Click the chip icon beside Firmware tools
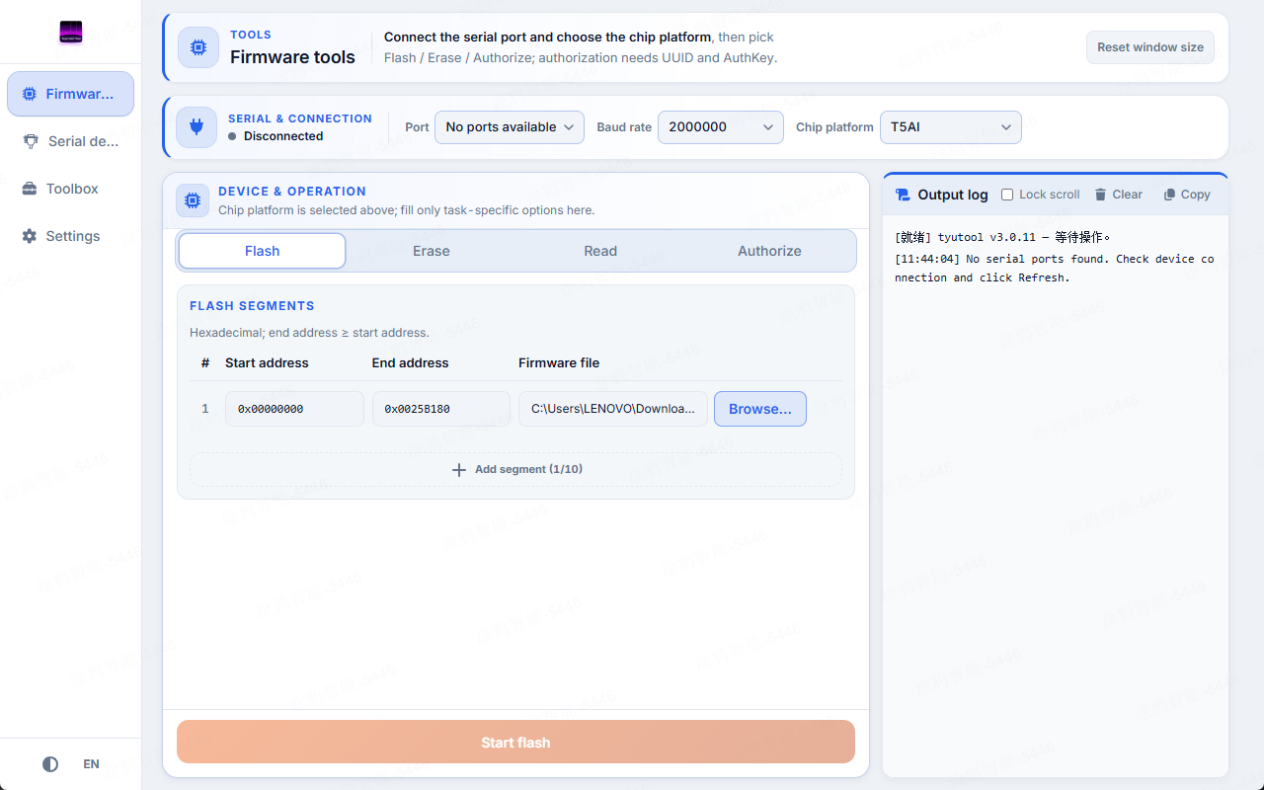The width and height of the screenshot is (1264, 790). [x=198, y=47]
